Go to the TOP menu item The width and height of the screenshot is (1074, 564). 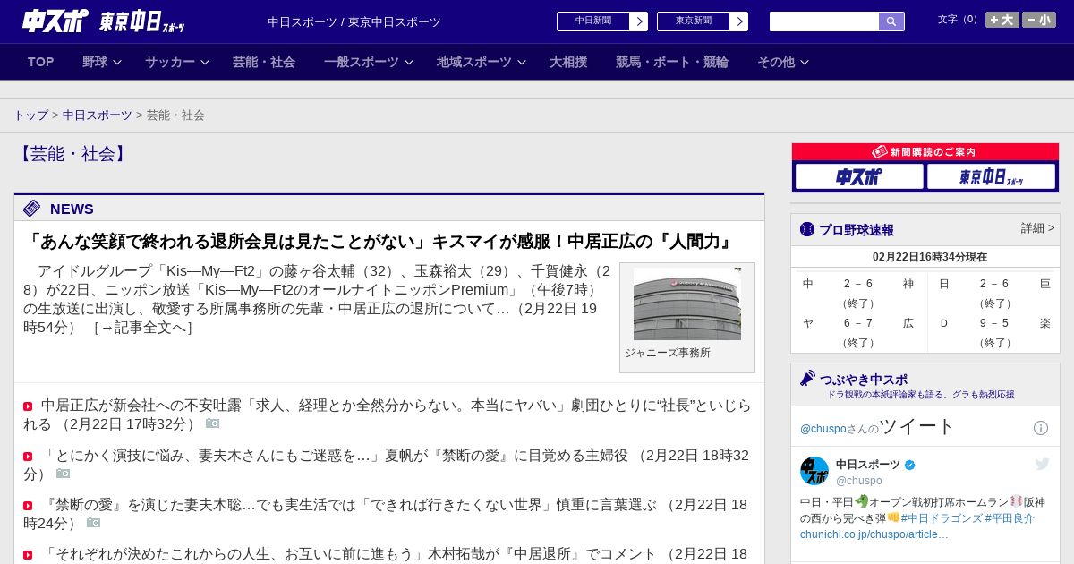pos(41,62)
